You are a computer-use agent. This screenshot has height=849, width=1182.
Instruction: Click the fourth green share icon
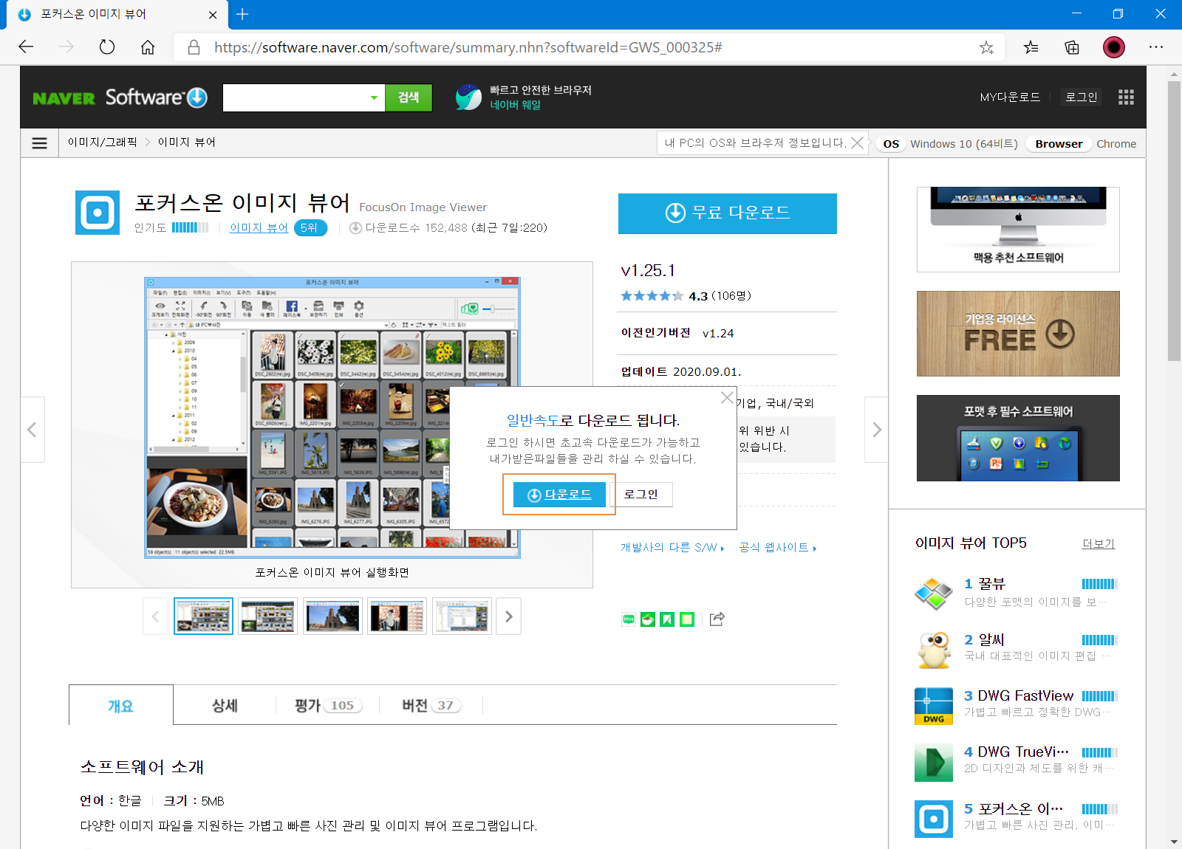pyautogui.click(x=687, y=619)
